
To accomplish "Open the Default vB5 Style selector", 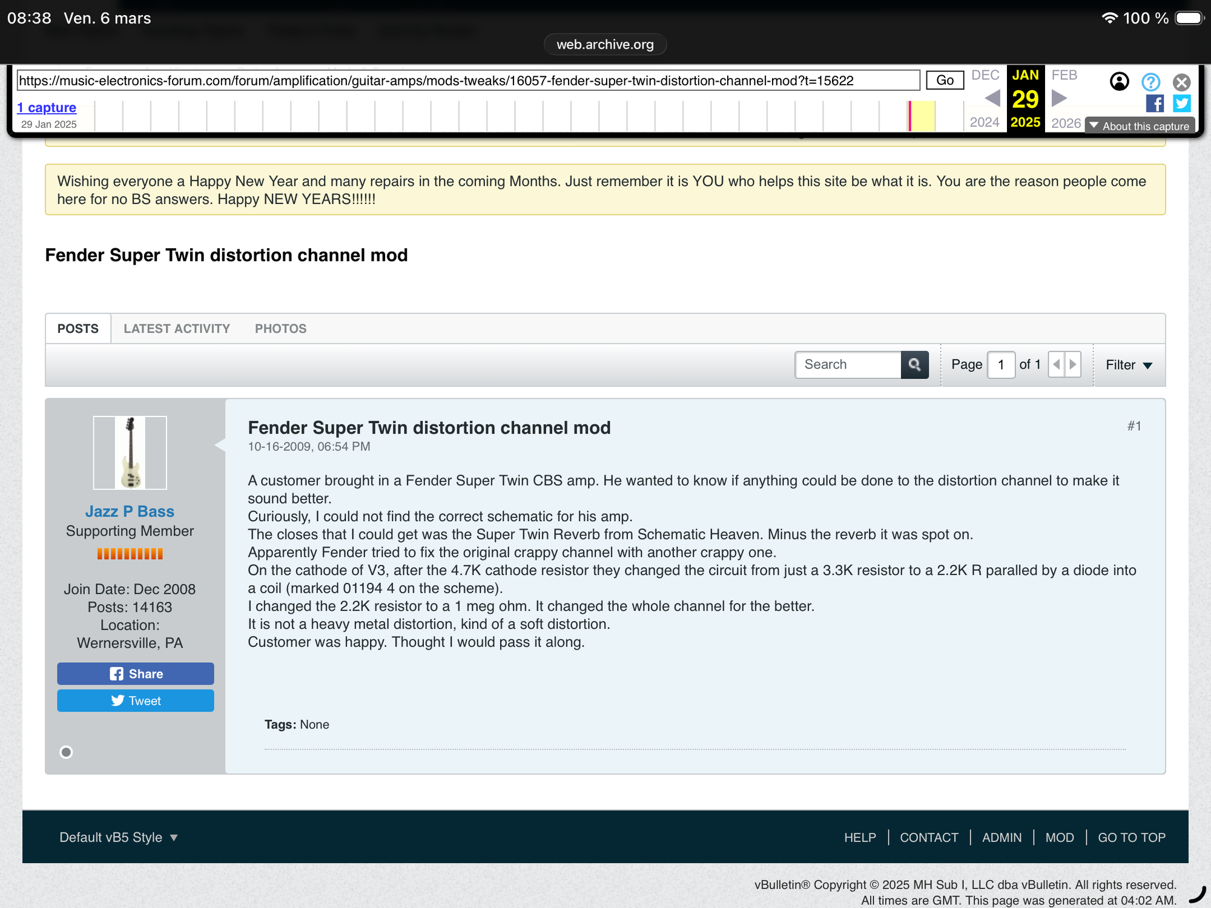I will [119, 837].
